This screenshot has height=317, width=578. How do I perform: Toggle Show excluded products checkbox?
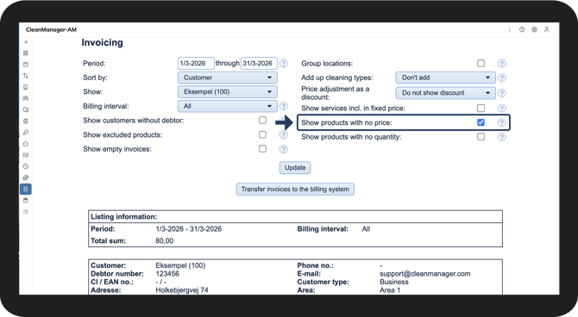(x=262, y=134)
